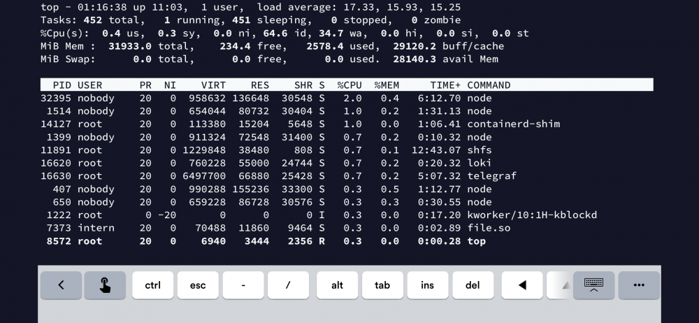Tap the ctrl modifier key
This screenshot has width=699, height=323.
click(153, 285)
